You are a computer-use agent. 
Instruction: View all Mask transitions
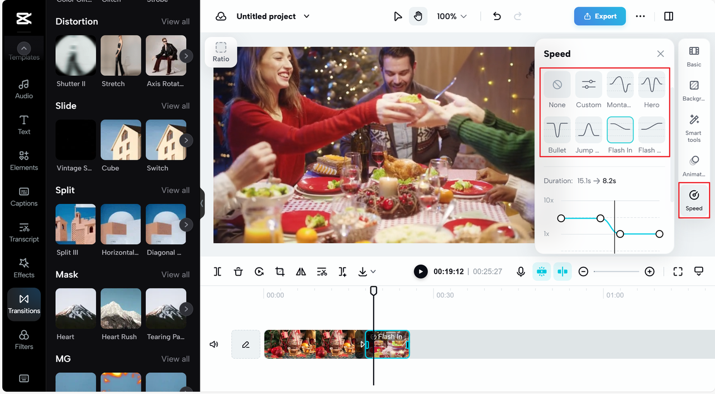175,274
